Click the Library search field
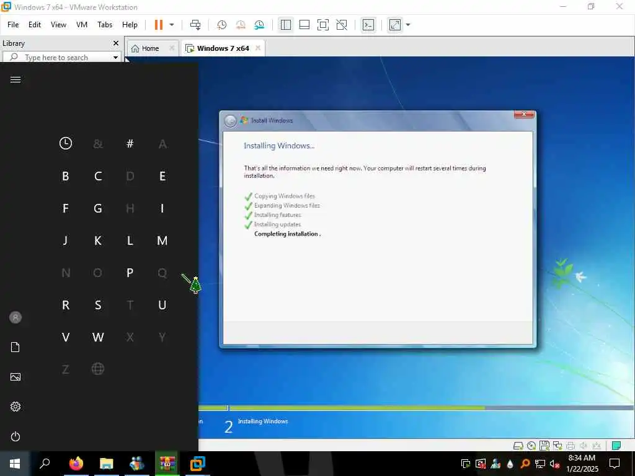 [61, 57]
